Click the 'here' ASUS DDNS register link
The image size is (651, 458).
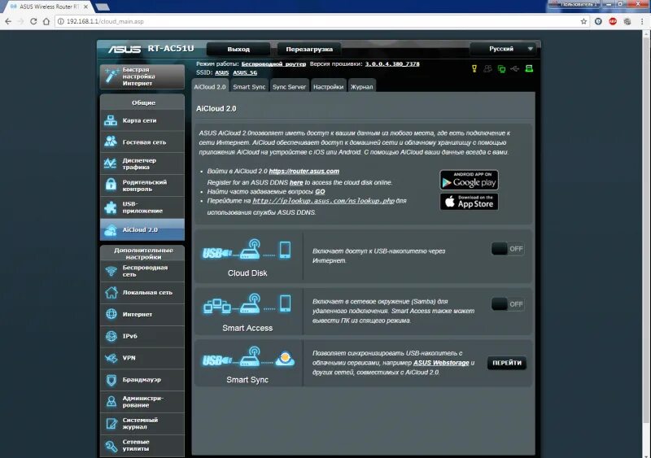pyautogui.click(x=296, y=182)
